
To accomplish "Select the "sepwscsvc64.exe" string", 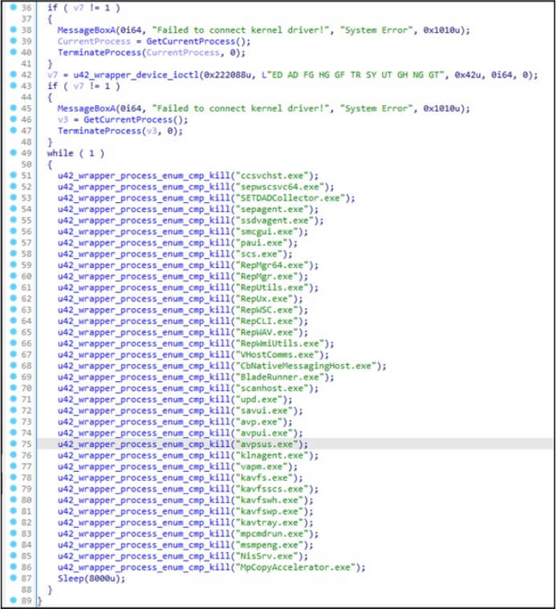I will pos(279,187).
